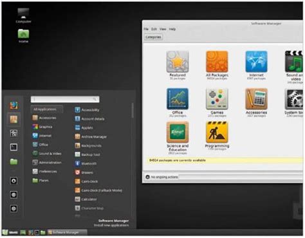
Task: Open the Games software category
Action: [x=217, y=103]
